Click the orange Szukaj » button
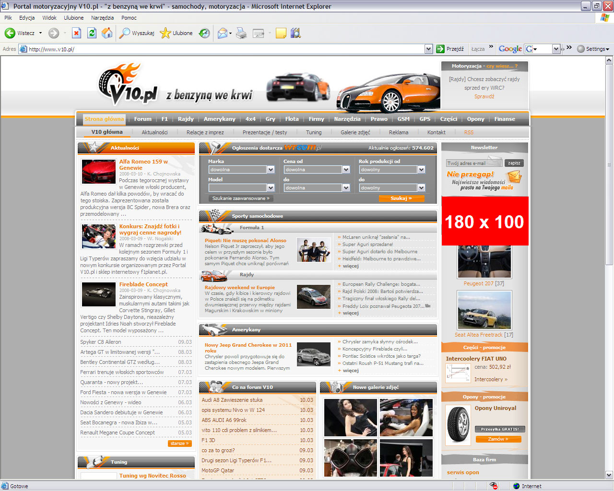The width and height of the screenshot is (614, 491). pos(401,198)
